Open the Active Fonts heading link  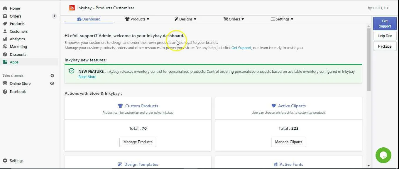coord(291,164)
